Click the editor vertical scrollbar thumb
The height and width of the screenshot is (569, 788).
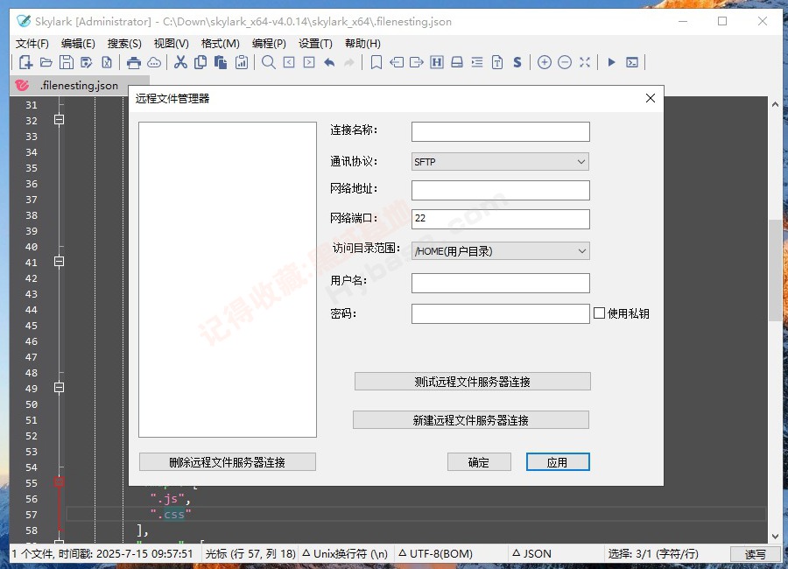click(775, 270)
